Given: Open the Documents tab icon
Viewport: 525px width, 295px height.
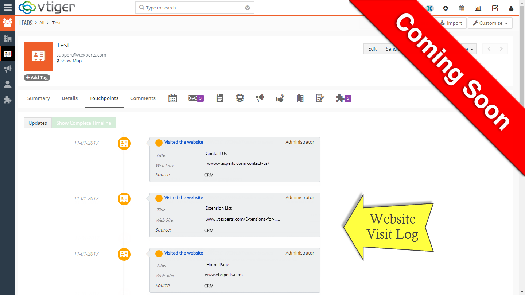Looking at the screenshot, I should point(219,98).
